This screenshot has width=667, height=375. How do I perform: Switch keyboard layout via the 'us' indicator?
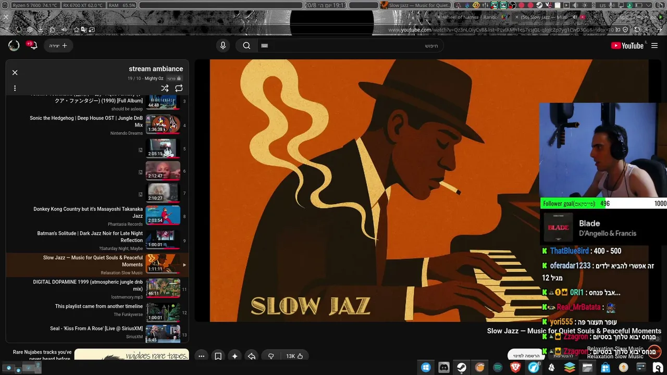click(603, 5)
